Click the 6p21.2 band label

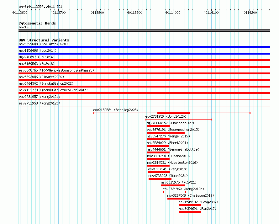pyautogui.click(x=24, y=27)
